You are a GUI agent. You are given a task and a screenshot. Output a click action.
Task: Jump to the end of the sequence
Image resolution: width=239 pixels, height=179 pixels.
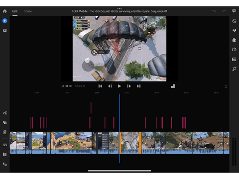[x=139, y=86]
